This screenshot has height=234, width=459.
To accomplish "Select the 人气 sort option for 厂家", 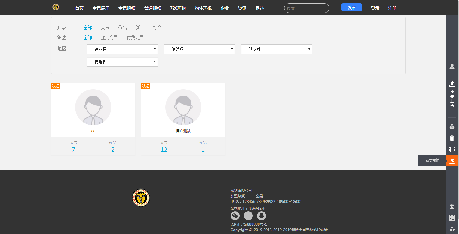I will coord(105,28).
